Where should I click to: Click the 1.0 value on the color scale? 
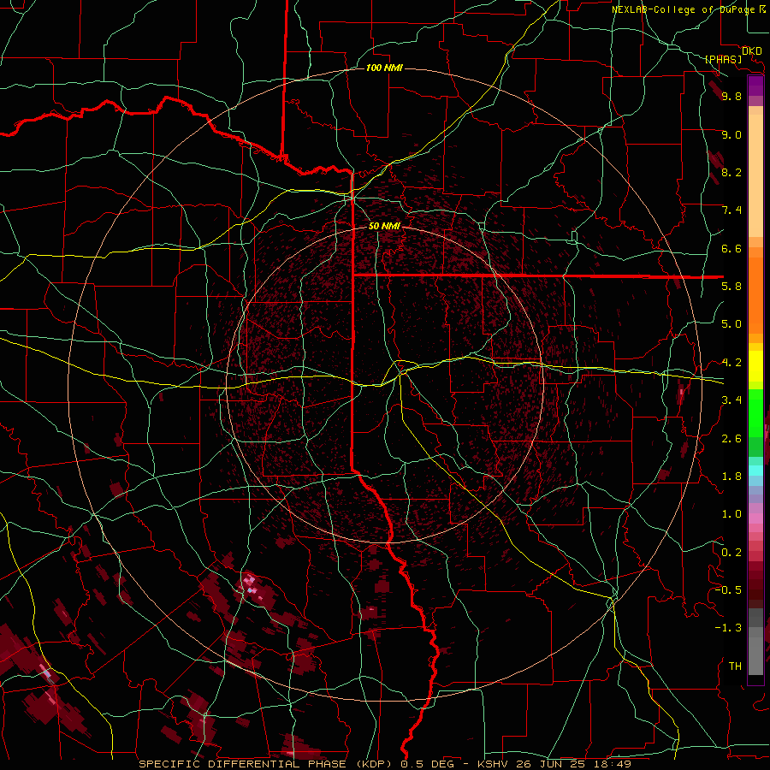(x=731, y=514)
